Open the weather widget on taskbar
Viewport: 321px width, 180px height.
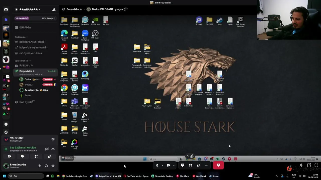point(254,176)
